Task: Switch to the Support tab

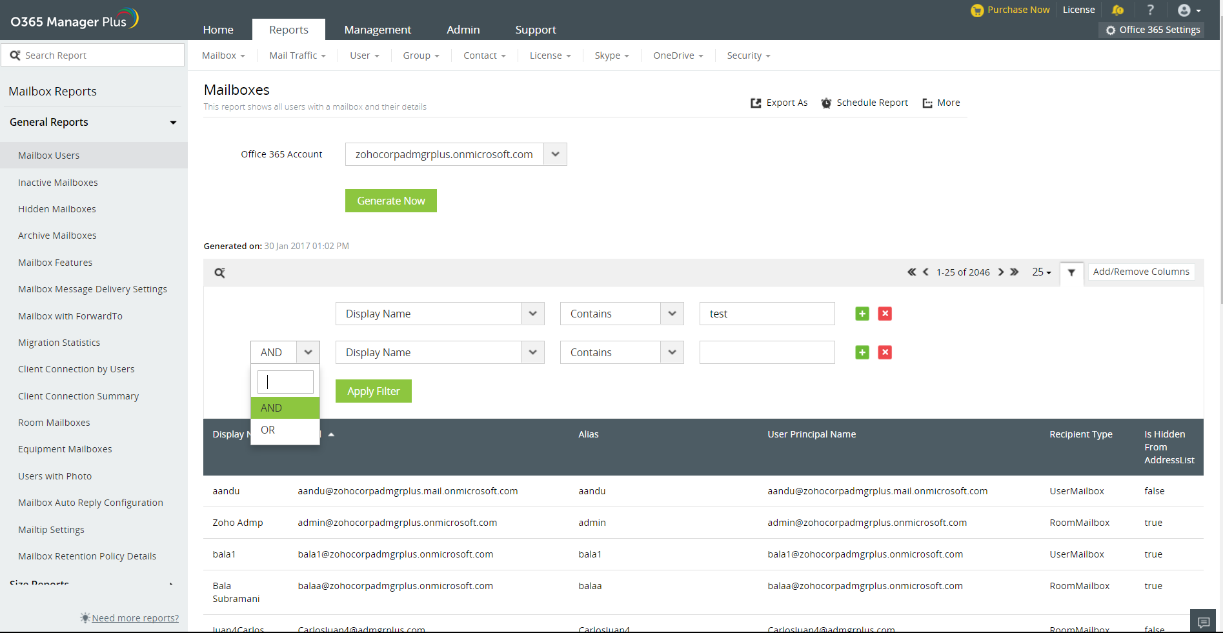Action: (536, 30)
